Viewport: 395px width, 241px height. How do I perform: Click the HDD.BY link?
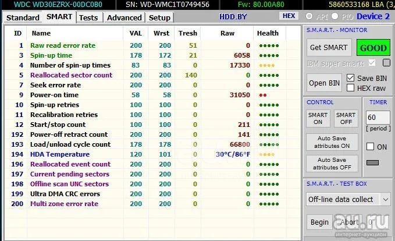point(233,17)
